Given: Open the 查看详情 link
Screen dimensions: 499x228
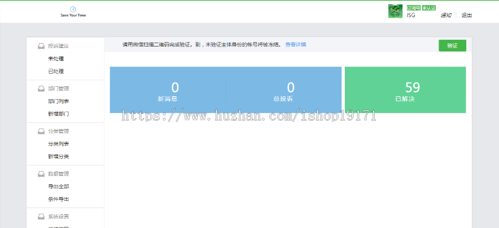Looking at the screenshot, I should click(296, 45).
